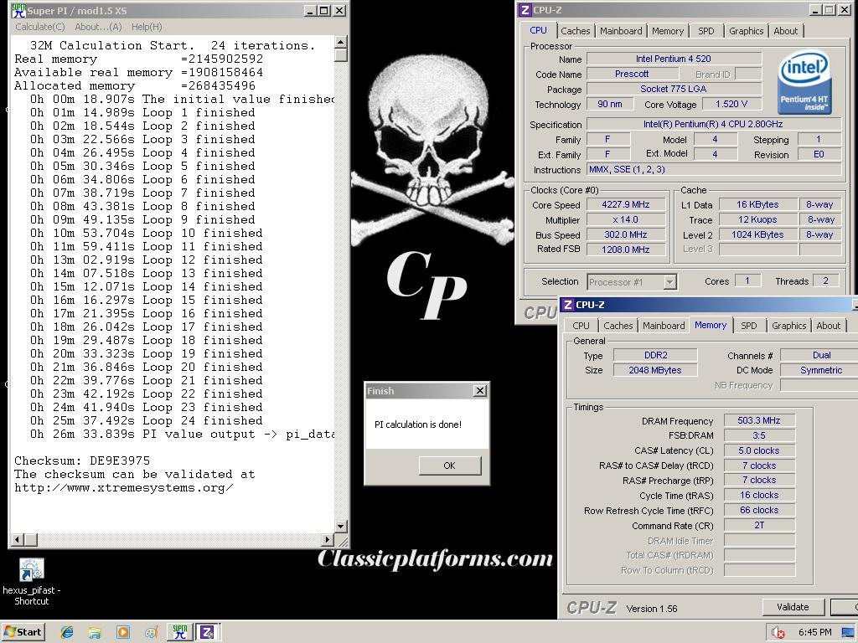Select About tab in the lower CPU-Z window
The height and width of the screenshot is (643, 858).
pos(828,326)
